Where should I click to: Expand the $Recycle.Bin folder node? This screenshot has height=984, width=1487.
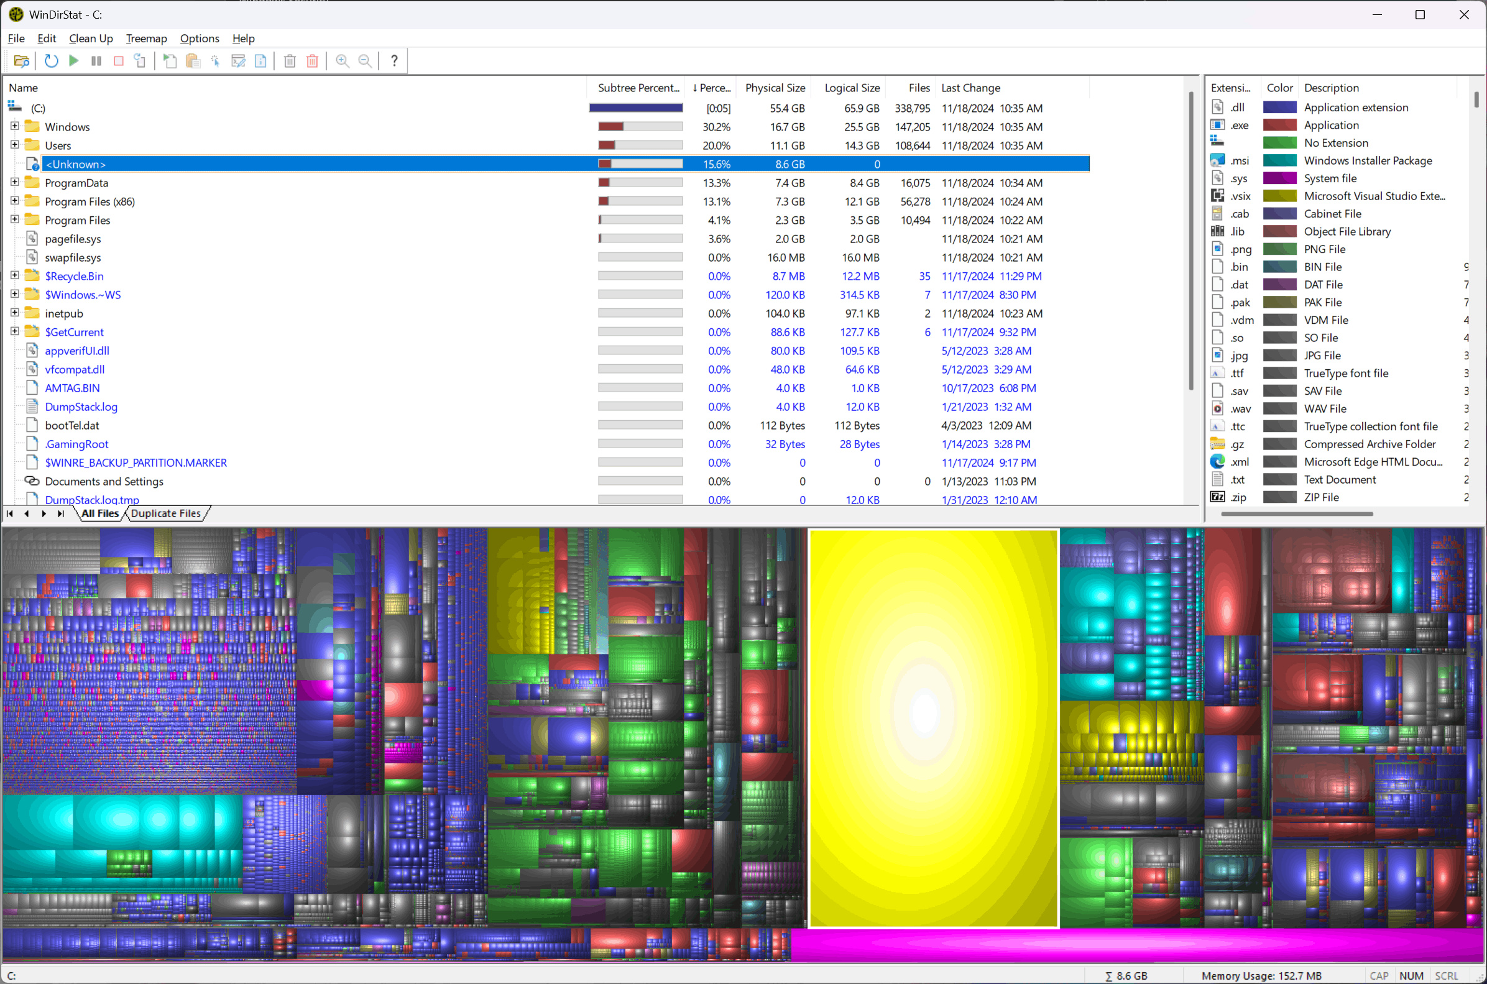[14, 275]
